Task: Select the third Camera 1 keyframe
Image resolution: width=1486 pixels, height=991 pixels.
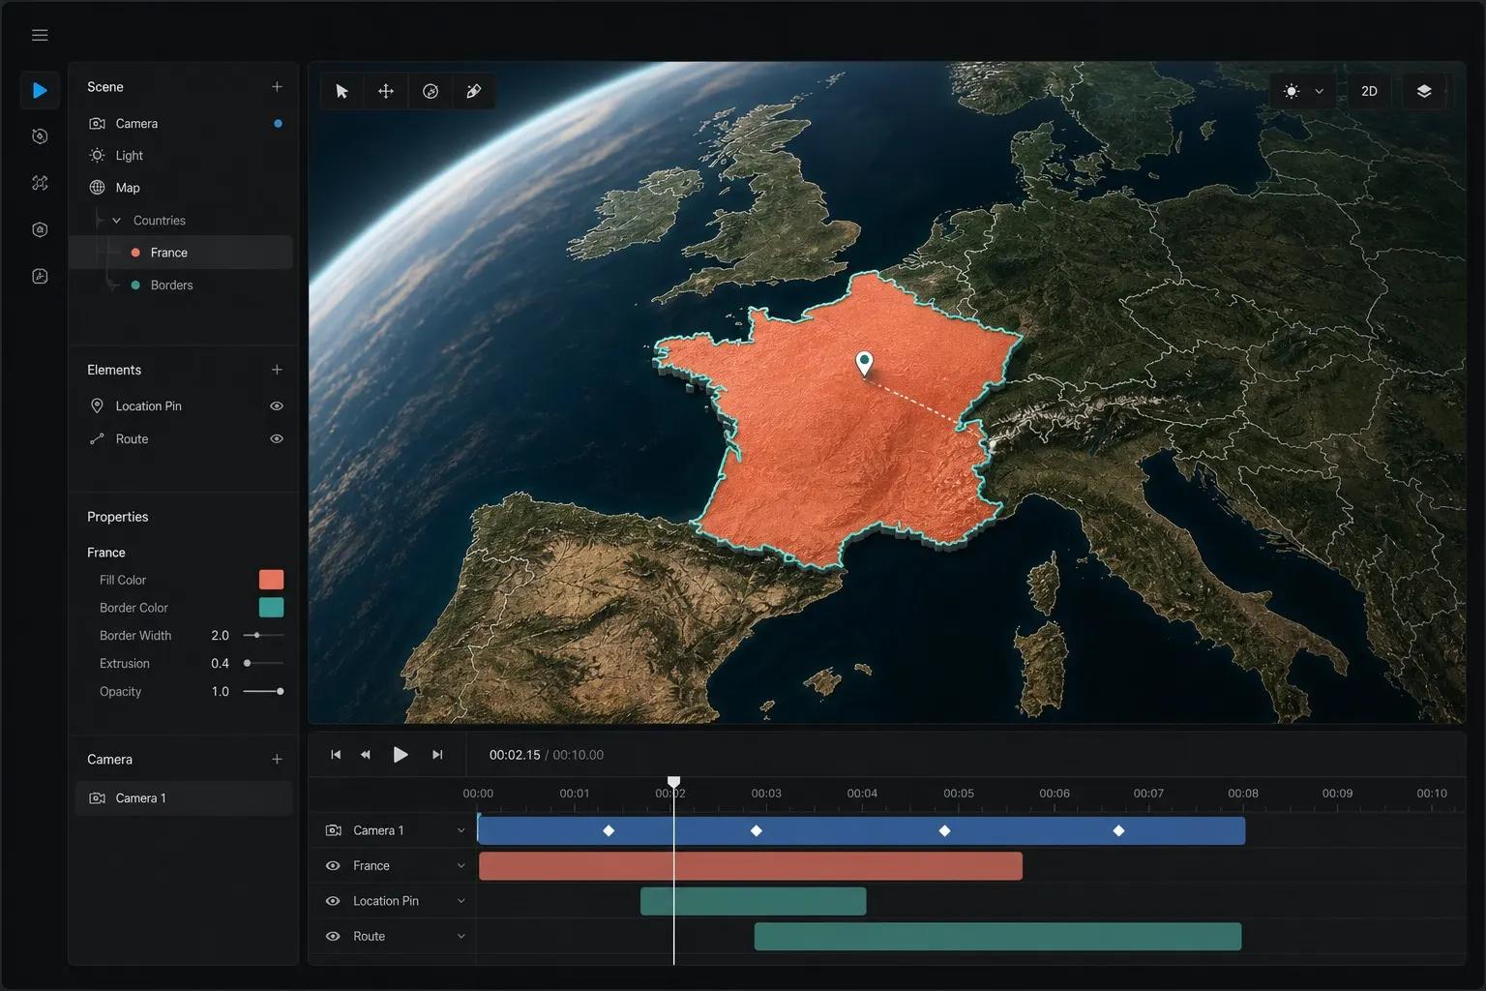Action: (945, 830)
